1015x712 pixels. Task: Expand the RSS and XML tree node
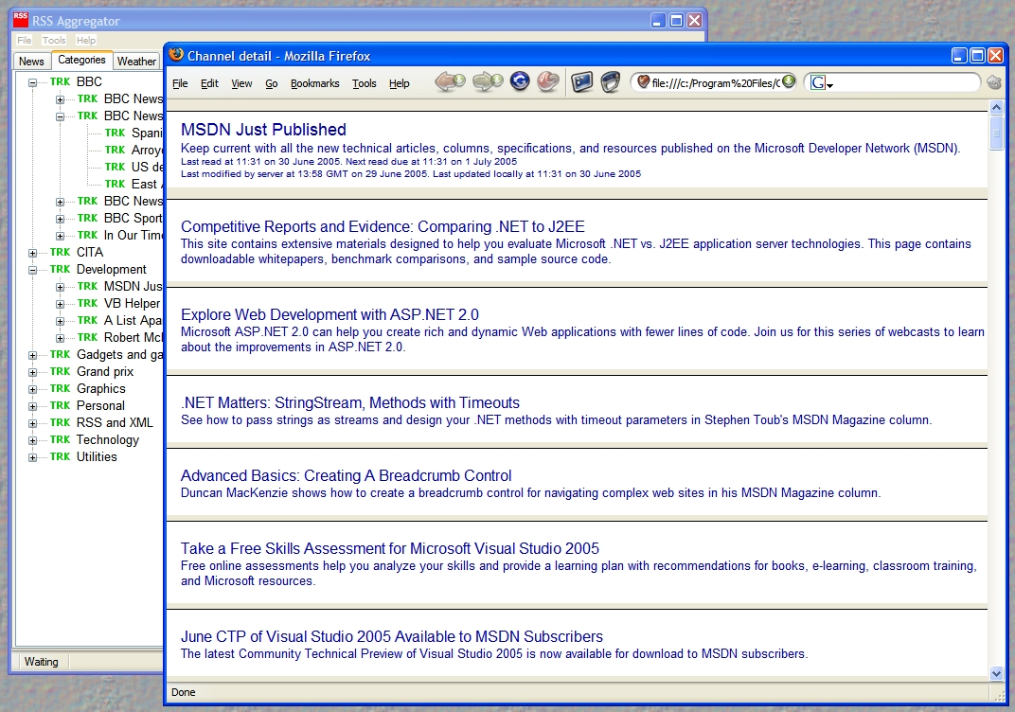(x=32, y=423)
